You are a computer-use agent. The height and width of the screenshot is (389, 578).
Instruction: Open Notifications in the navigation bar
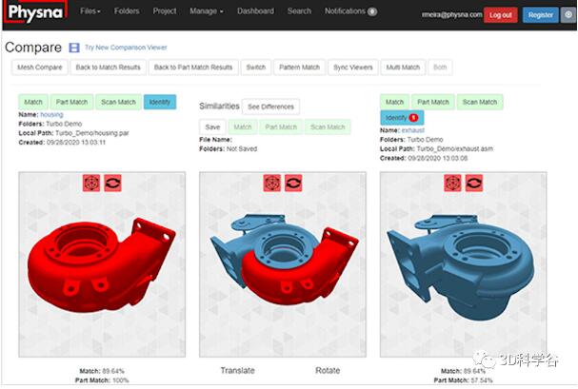349,11
